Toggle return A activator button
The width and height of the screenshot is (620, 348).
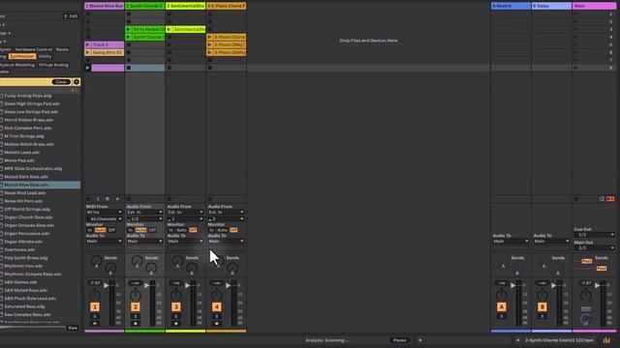pos(502,307)
